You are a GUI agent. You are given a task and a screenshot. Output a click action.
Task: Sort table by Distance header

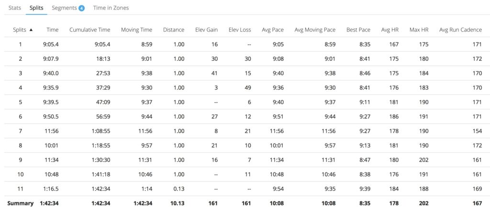pos(173,30)
